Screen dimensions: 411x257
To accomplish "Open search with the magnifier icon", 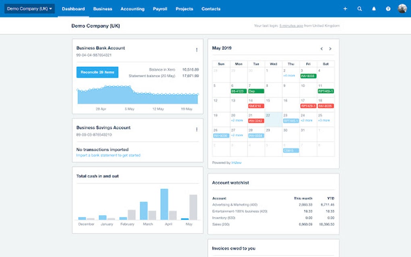I will tap(359, 8).
